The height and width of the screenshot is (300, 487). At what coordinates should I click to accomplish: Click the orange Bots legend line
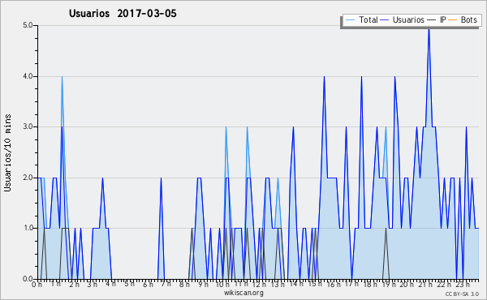[x=453, y=20]
